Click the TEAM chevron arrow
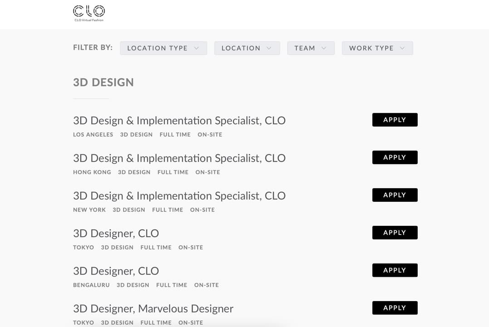489x327 pixels. (324, 48)
